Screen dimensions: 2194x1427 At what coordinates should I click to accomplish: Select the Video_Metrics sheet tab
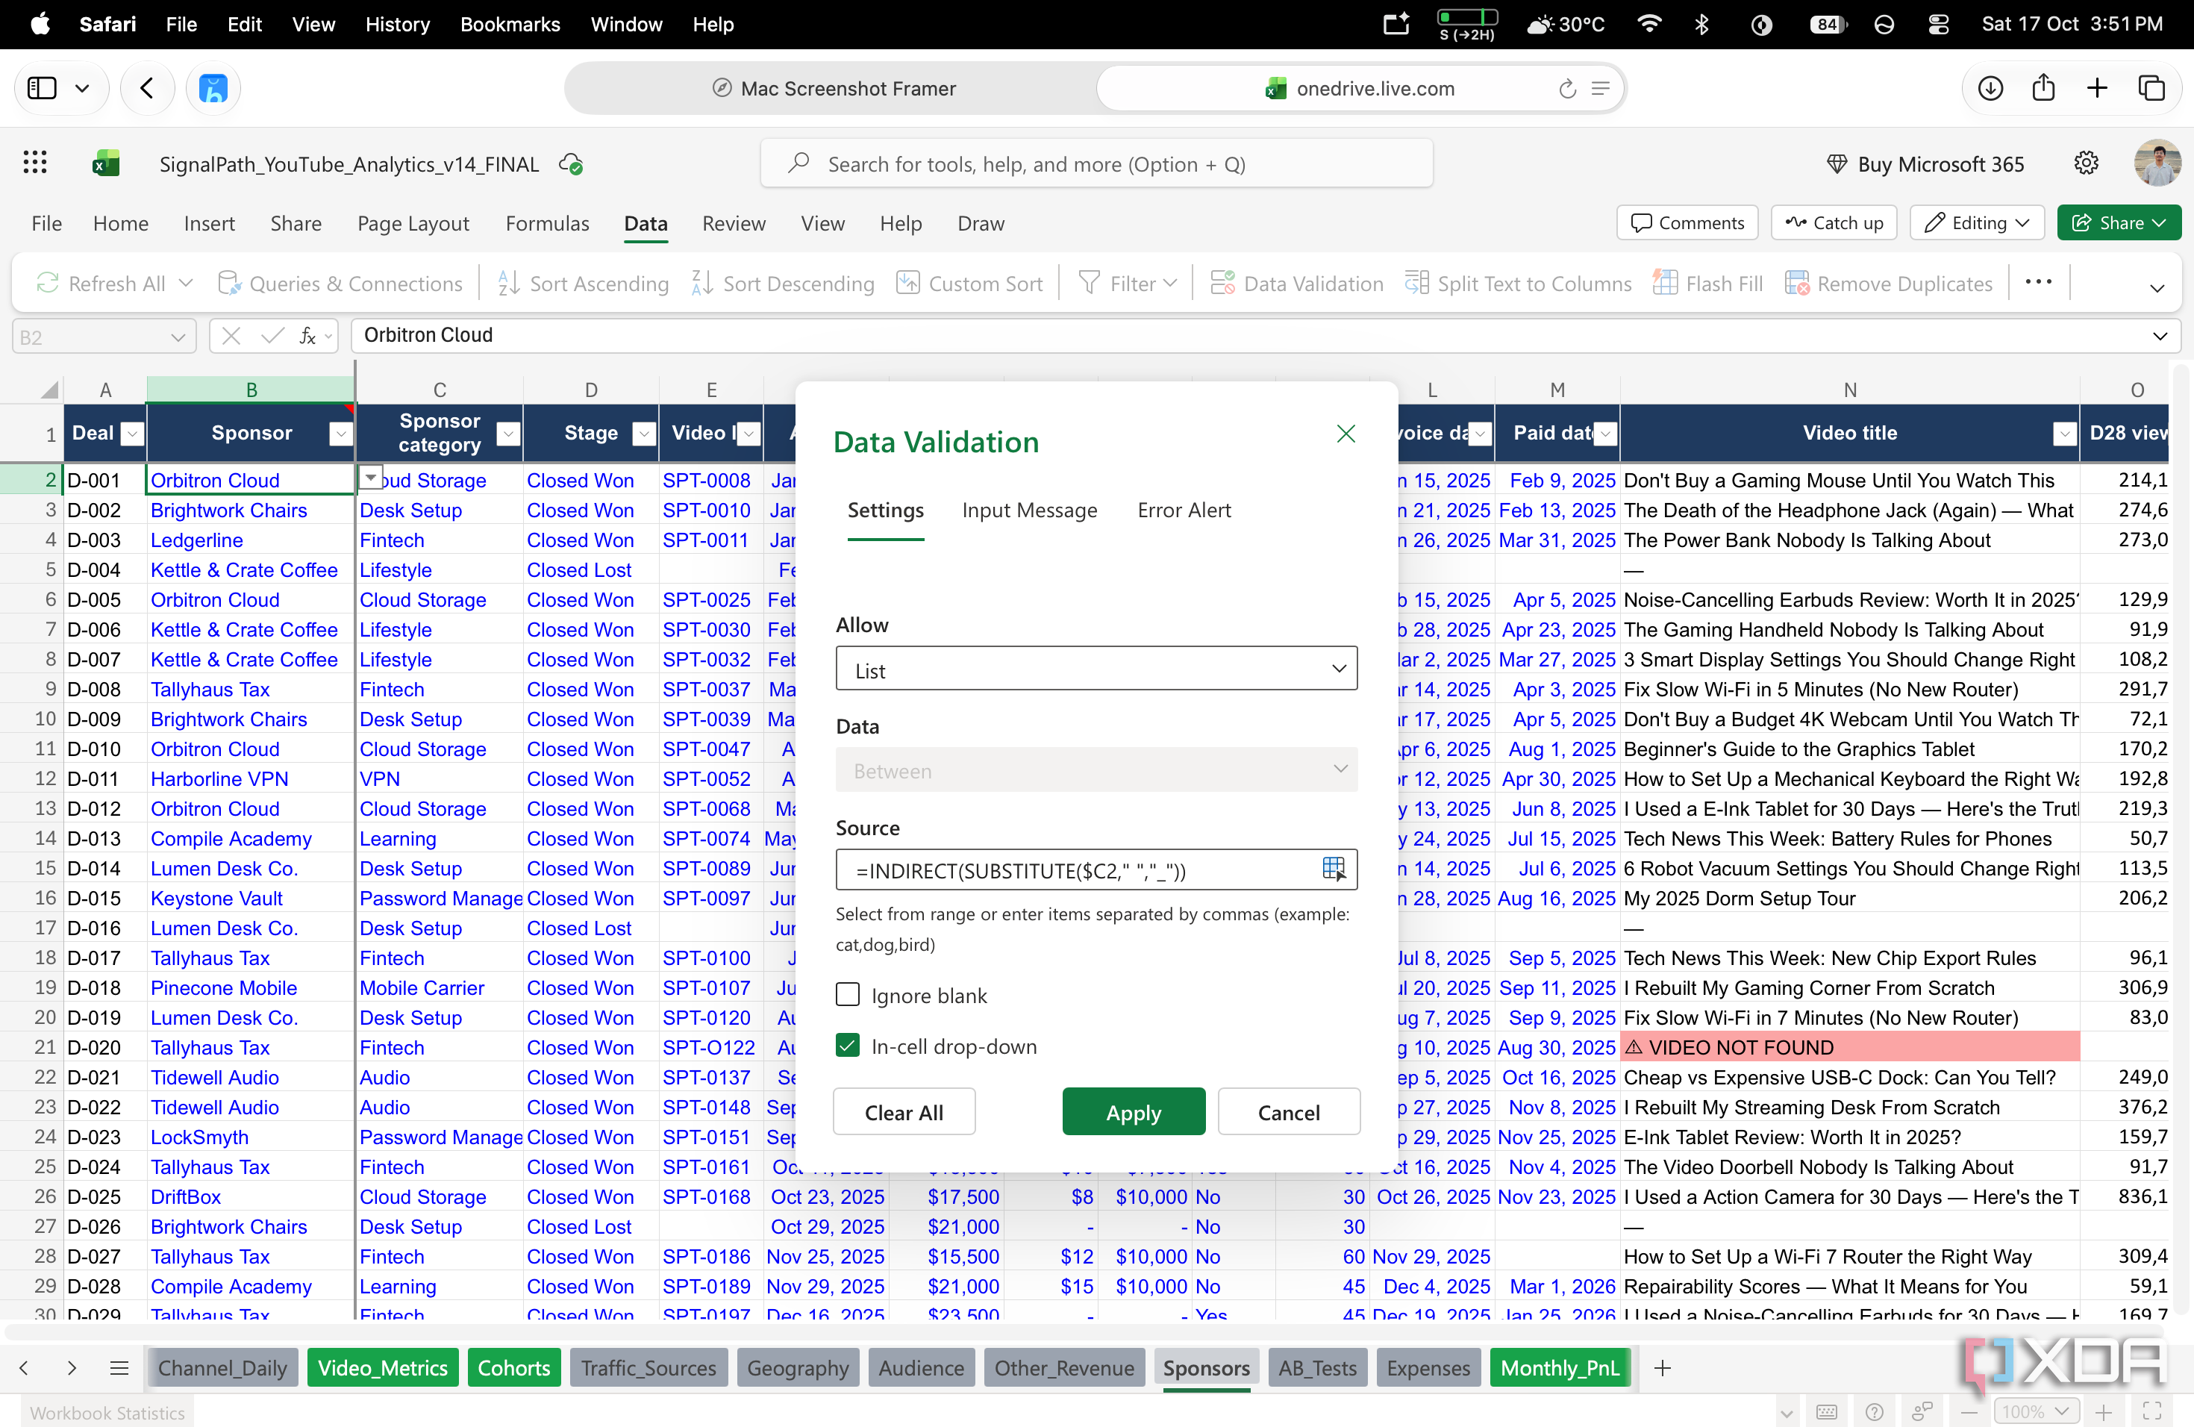(383, 1368)
